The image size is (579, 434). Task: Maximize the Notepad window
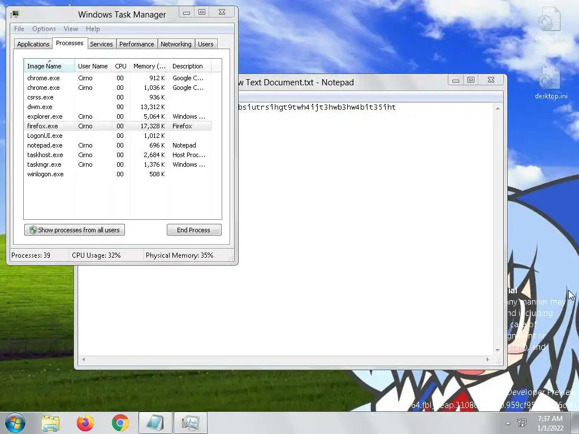471,80
